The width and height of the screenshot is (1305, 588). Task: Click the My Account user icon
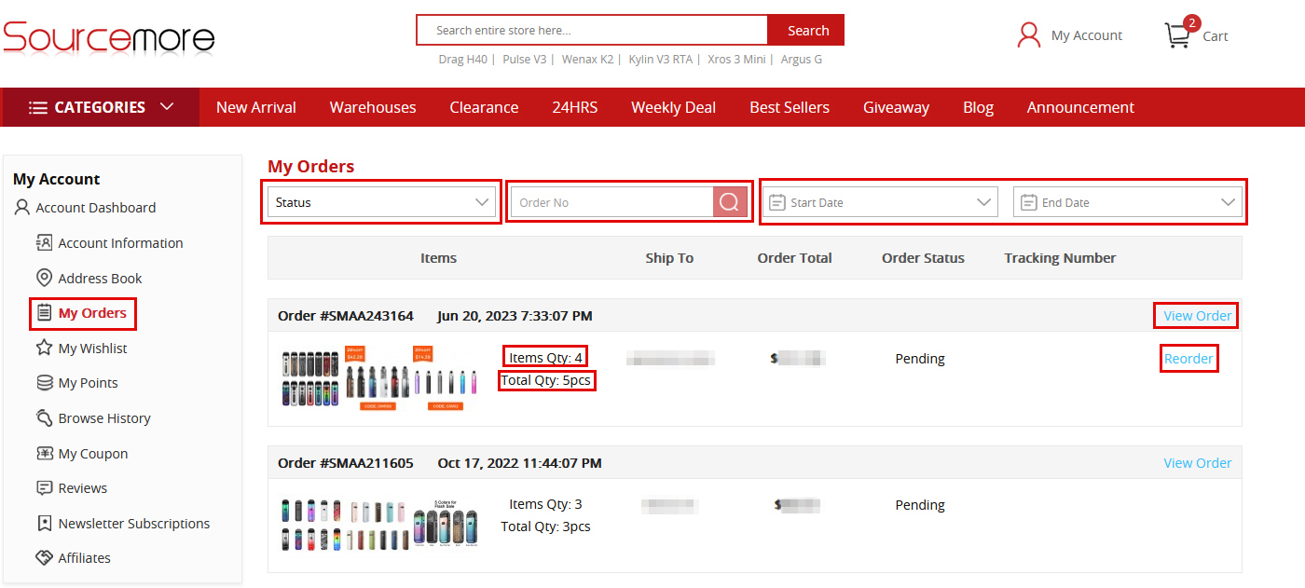1029,35
